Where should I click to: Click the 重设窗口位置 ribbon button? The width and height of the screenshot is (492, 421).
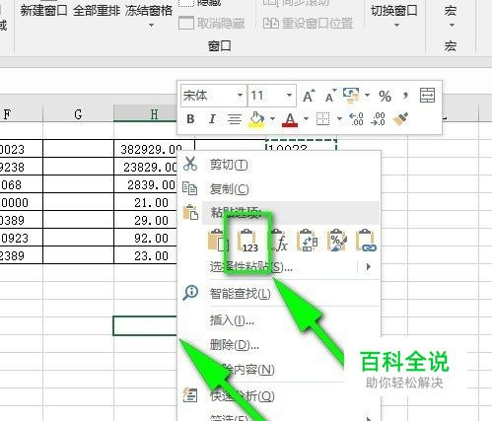click(308, 23)
